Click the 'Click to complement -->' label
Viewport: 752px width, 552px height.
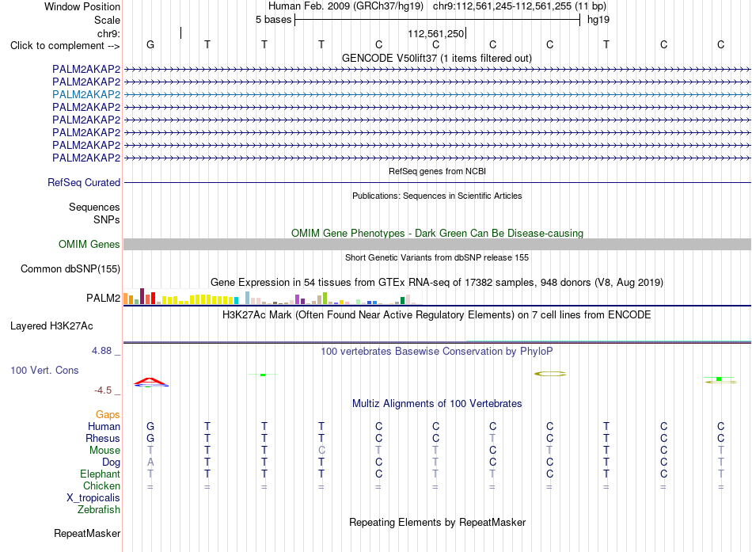65,46
